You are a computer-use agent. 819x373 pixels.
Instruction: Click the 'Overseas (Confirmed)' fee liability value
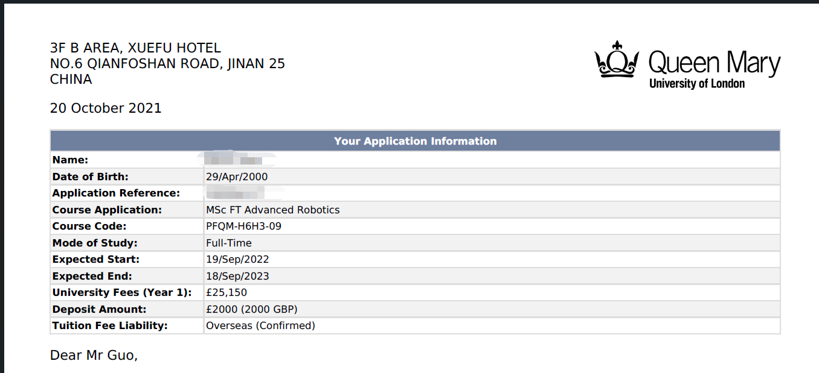click(x=260, y=326)
